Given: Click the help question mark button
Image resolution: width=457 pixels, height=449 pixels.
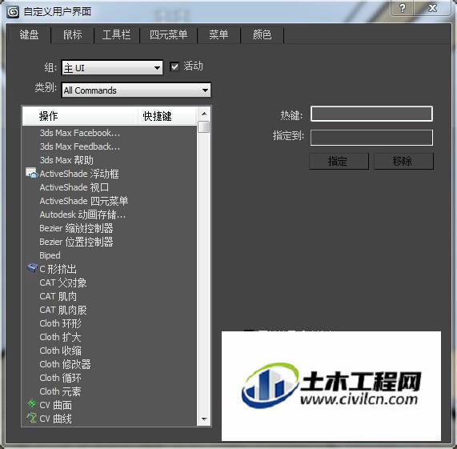Looking at the screenshot, I should (403, 8).
